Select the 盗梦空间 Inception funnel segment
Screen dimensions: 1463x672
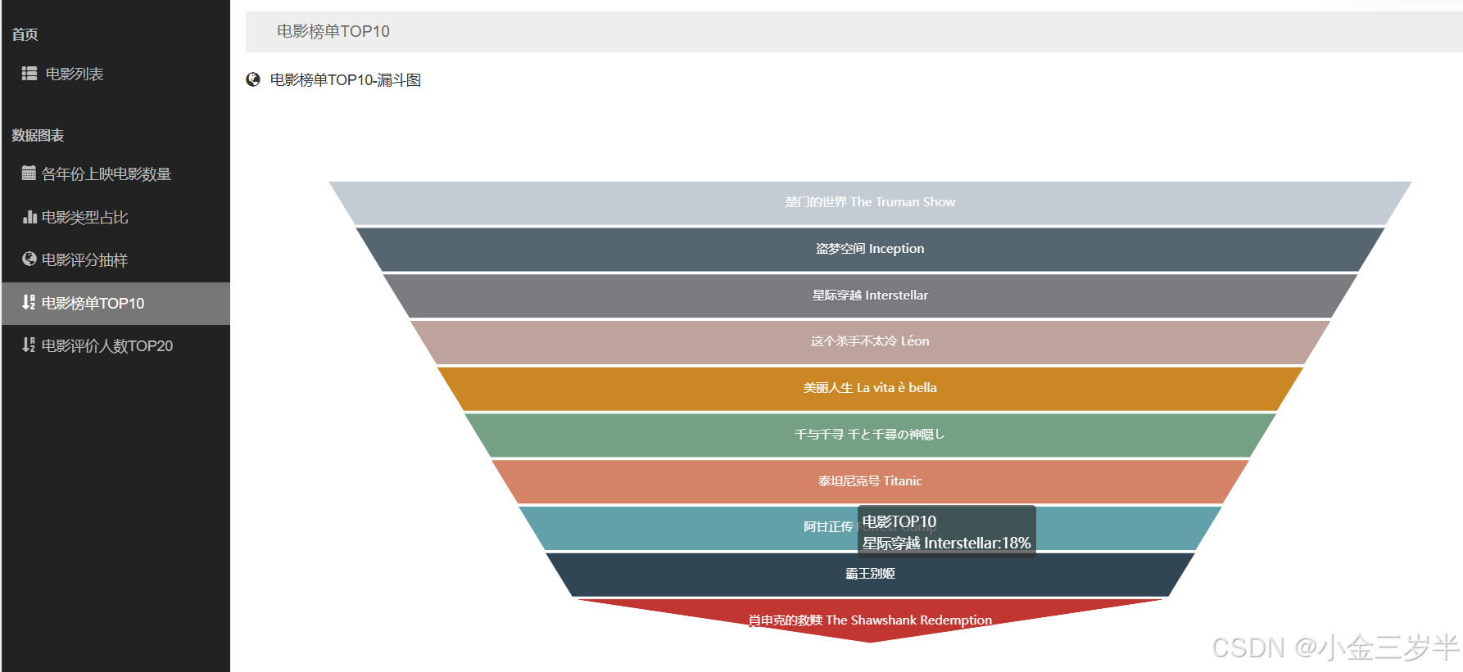coord(870,249)
